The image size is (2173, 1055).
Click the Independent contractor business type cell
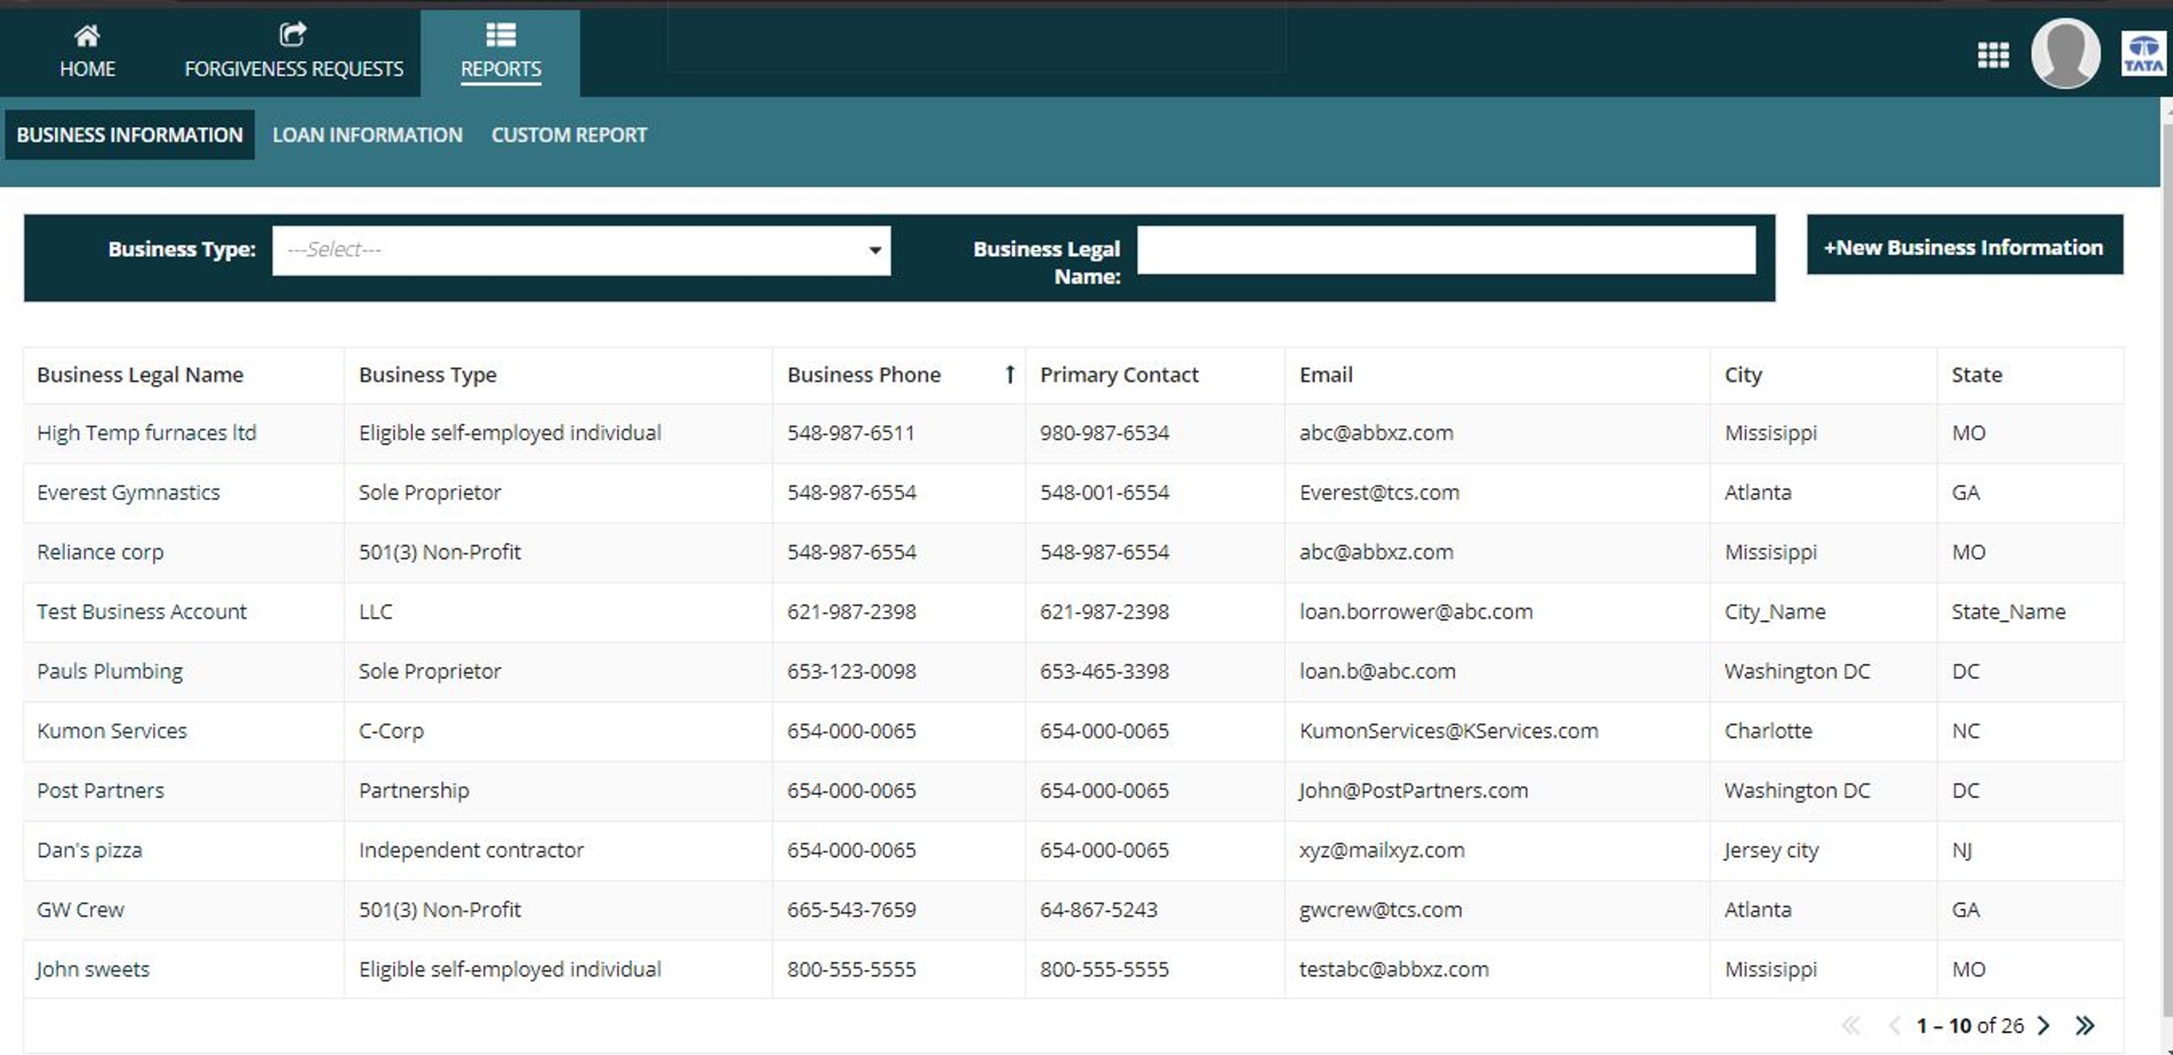click(x=471, y=850)
